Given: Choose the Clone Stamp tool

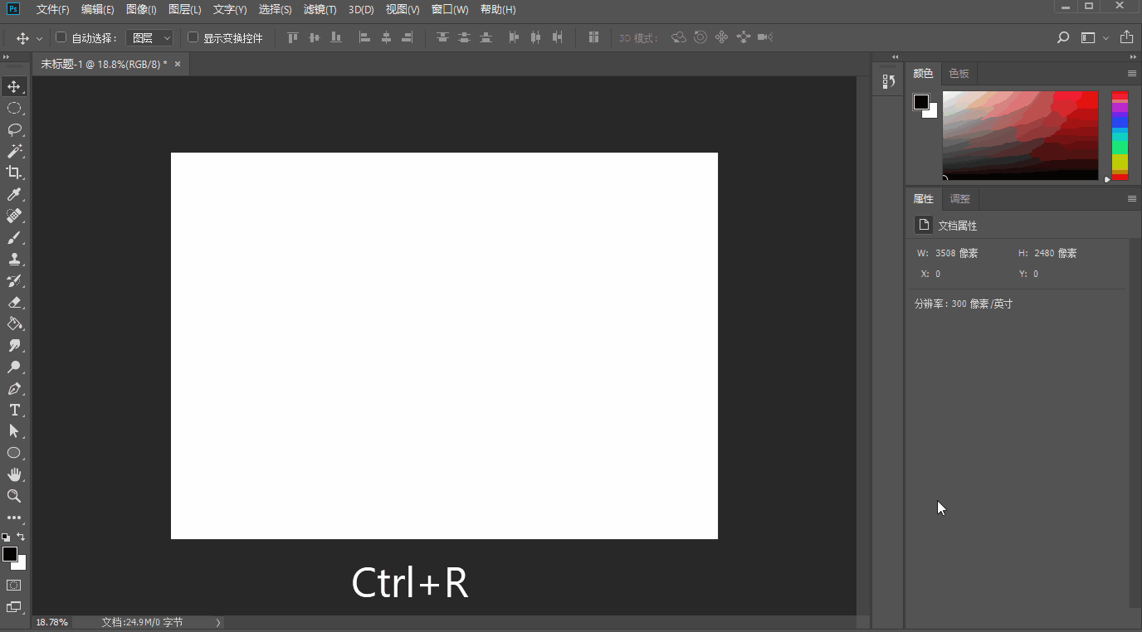Looking at the screenshot, I should [x=13, y=259].
